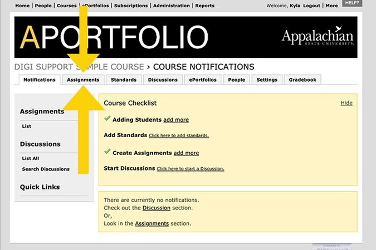Click the APORTFOLIO banner title

pos(114,37)
